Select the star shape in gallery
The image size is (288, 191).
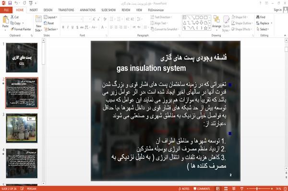(205, 28)
